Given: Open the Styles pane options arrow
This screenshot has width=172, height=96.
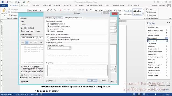Looking at the screenshot, I should 167,23.
